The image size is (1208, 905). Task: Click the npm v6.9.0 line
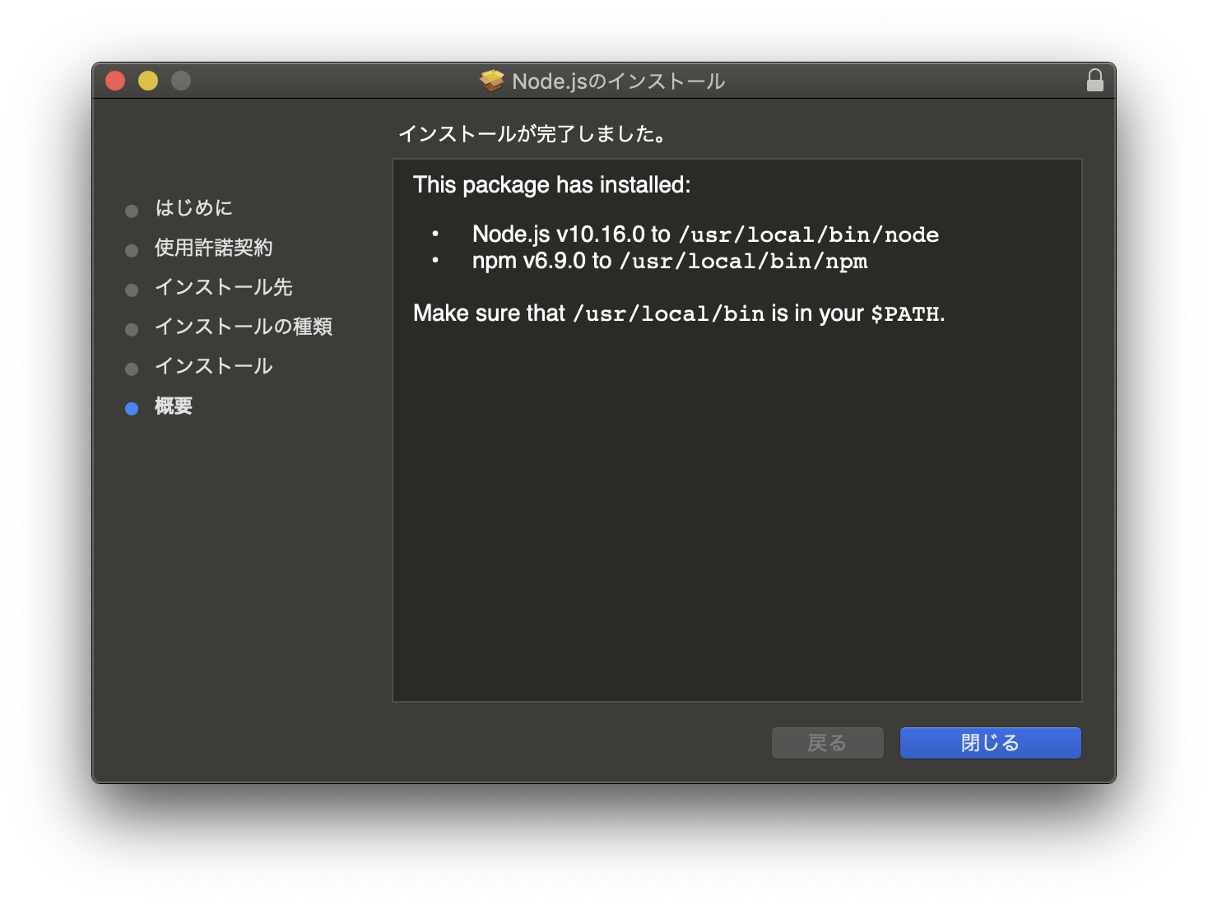click(x=670, y=261)
